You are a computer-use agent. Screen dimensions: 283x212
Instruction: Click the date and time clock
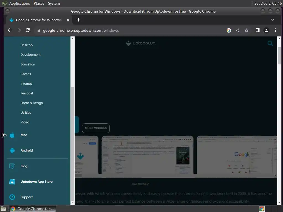pyautogui.click(x=268, y=3)
